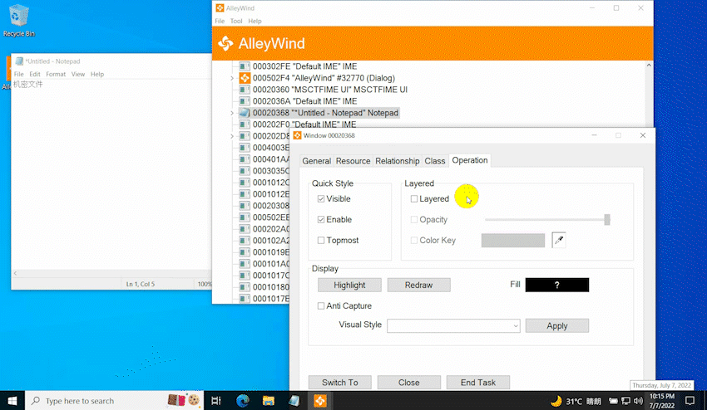Uncheck the Enable checkbox
This screenshot has width=707, height=410.
pos(321,220)
